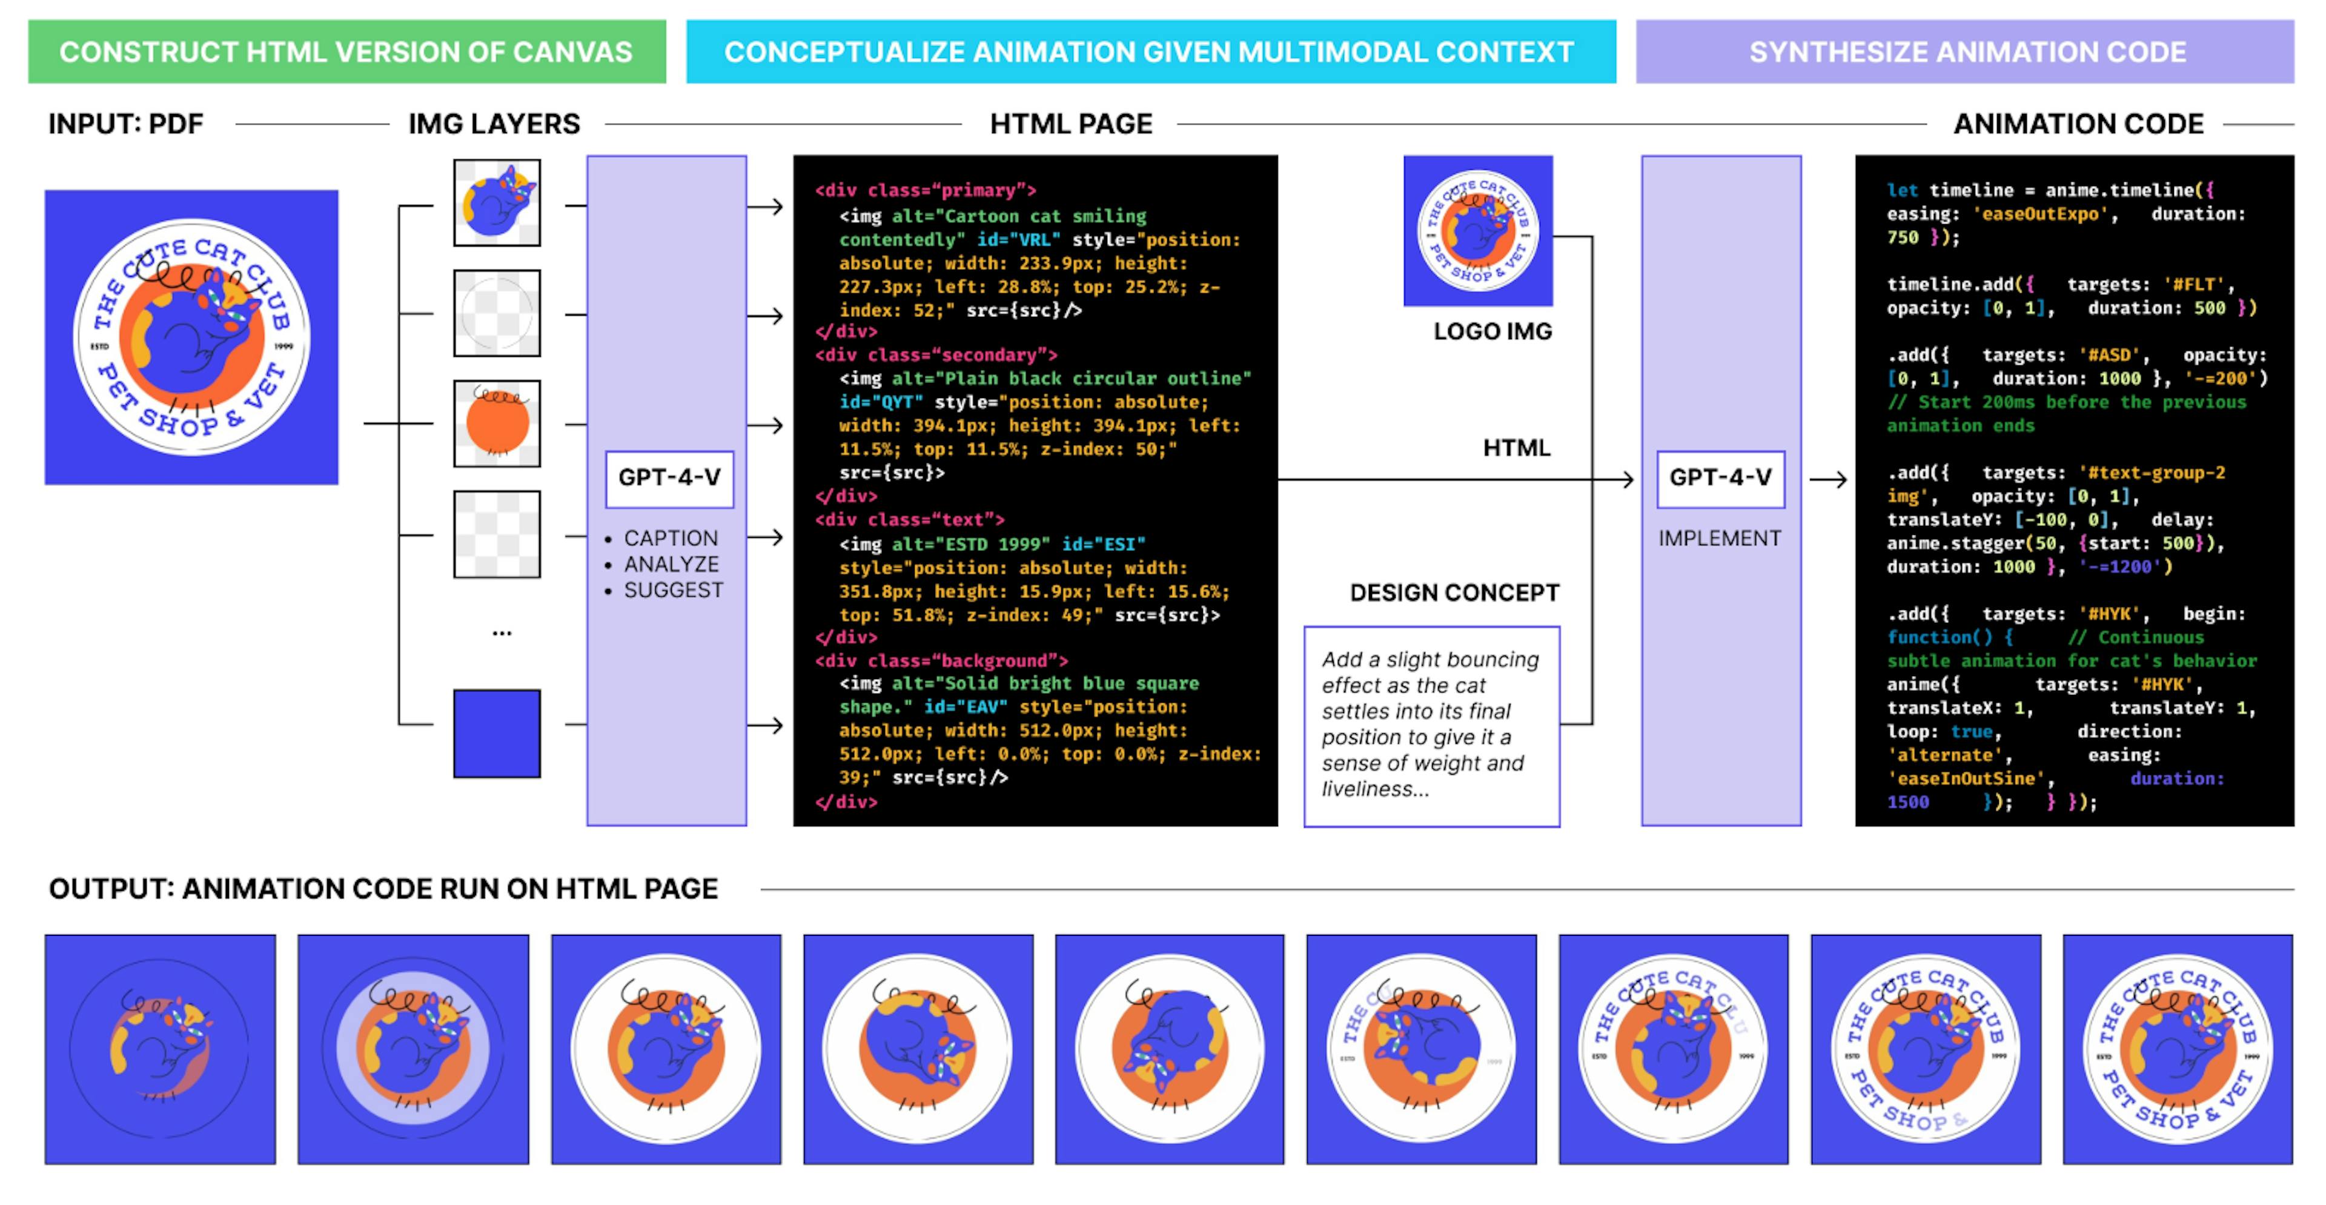Expand the hidden layers ellipsis
This screenshot has height=1205, width=2326.
pos(502,632)
